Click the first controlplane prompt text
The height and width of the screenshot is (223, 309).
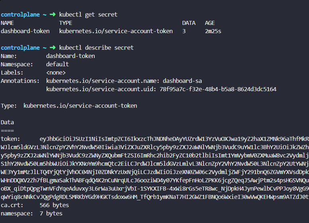[20, 15]
